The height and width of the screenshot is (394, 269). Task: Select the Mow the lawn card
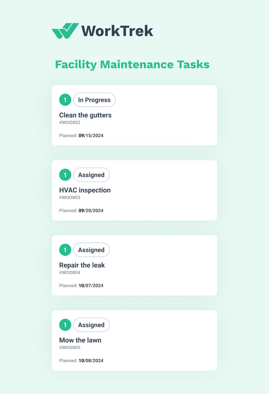pos(134,340)
